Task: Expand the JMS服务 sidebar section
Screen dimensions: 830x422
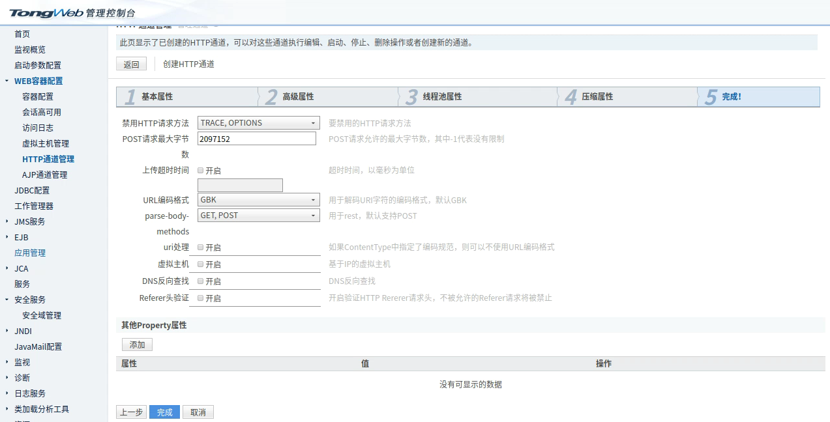Action: click(x=28, y=221)
